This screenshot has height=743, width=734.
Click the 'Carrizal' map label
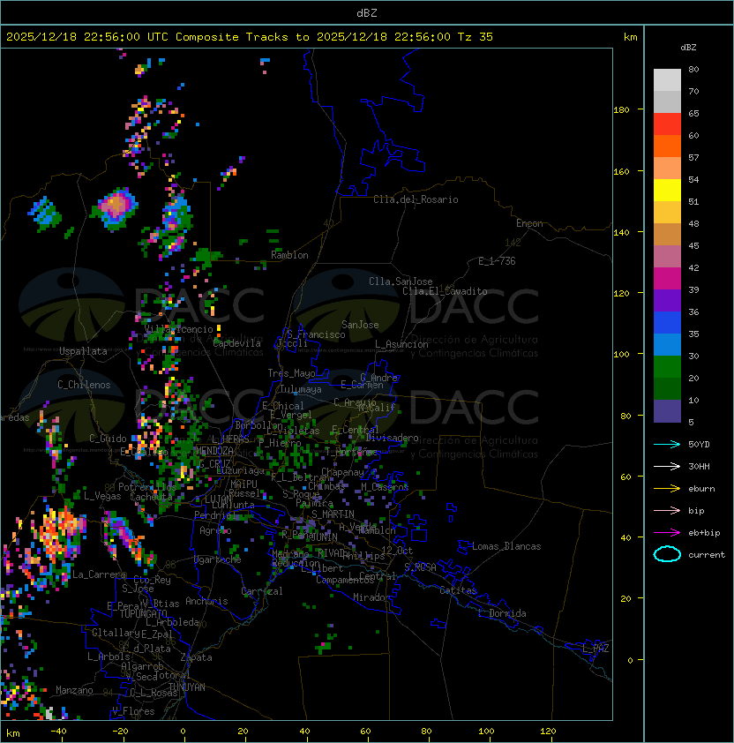pos(262,591)
